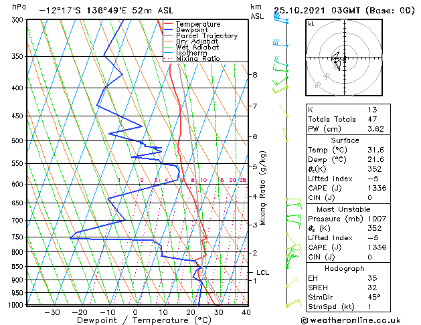
Task: Click the 'PW (cm)' value 3.62
Action: (375, 129)
